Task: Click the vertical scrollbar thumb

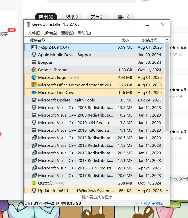Action: coord(167,87)
